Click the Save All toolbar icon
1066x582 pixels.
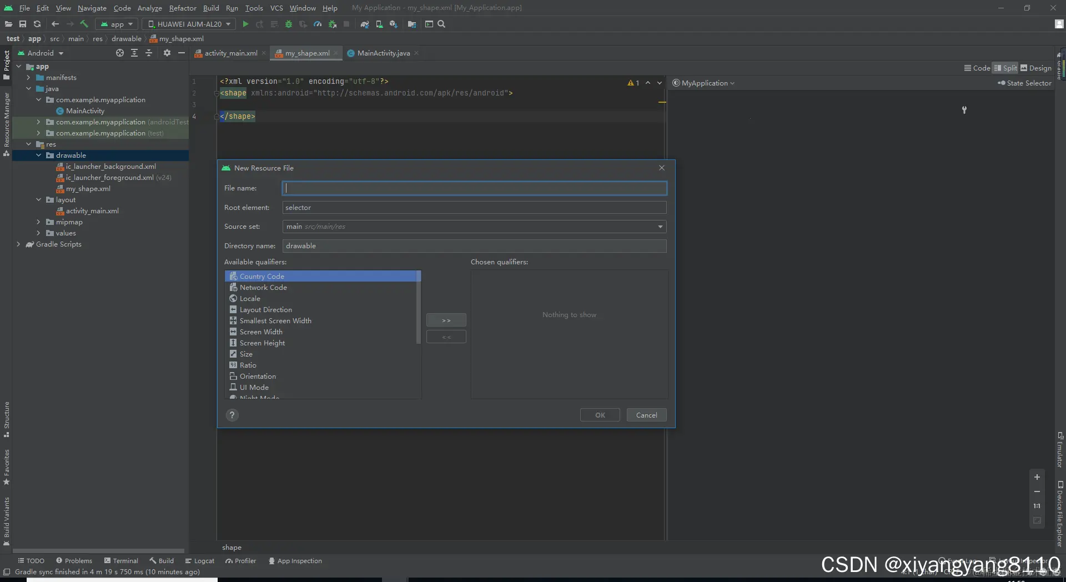[23, 24]
